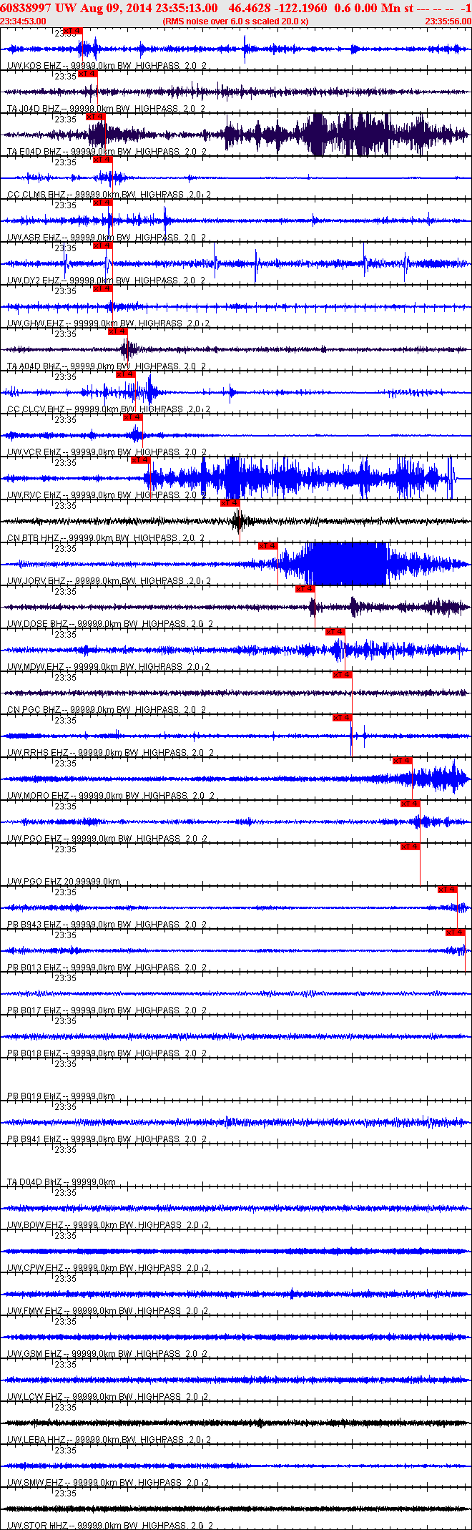Click the red pick marker on UW.JORV trace
The image size is (472, 1530).
click(x=268, y=546)
